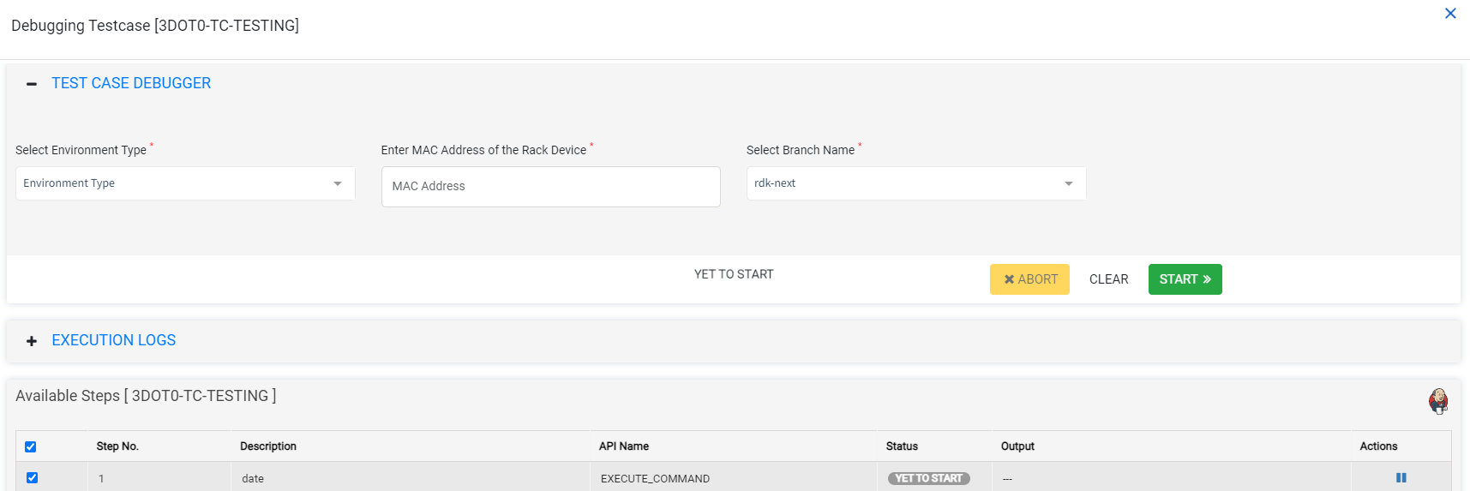Click the CLEAR button
Image resolution: width=1470 pixels, height=491 pixels.
[1108, 279]
